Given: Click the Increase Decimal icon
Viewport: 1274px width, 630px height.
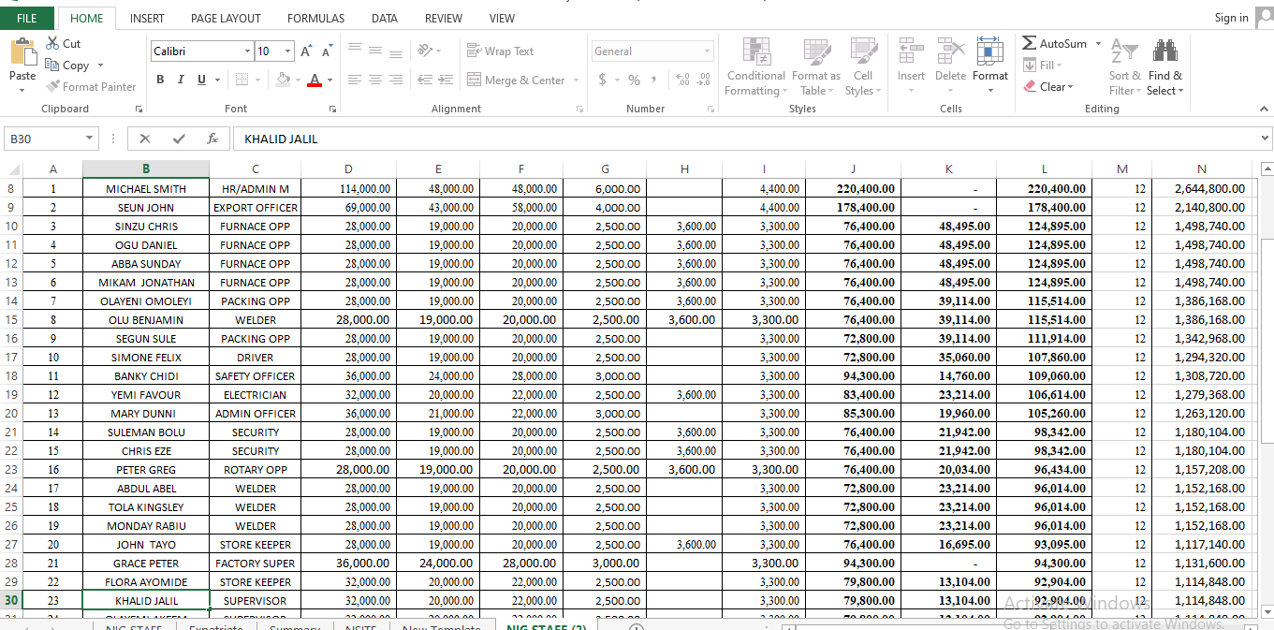Looking at the screenshot, I should pyautogui.click(x=681, y=81).
